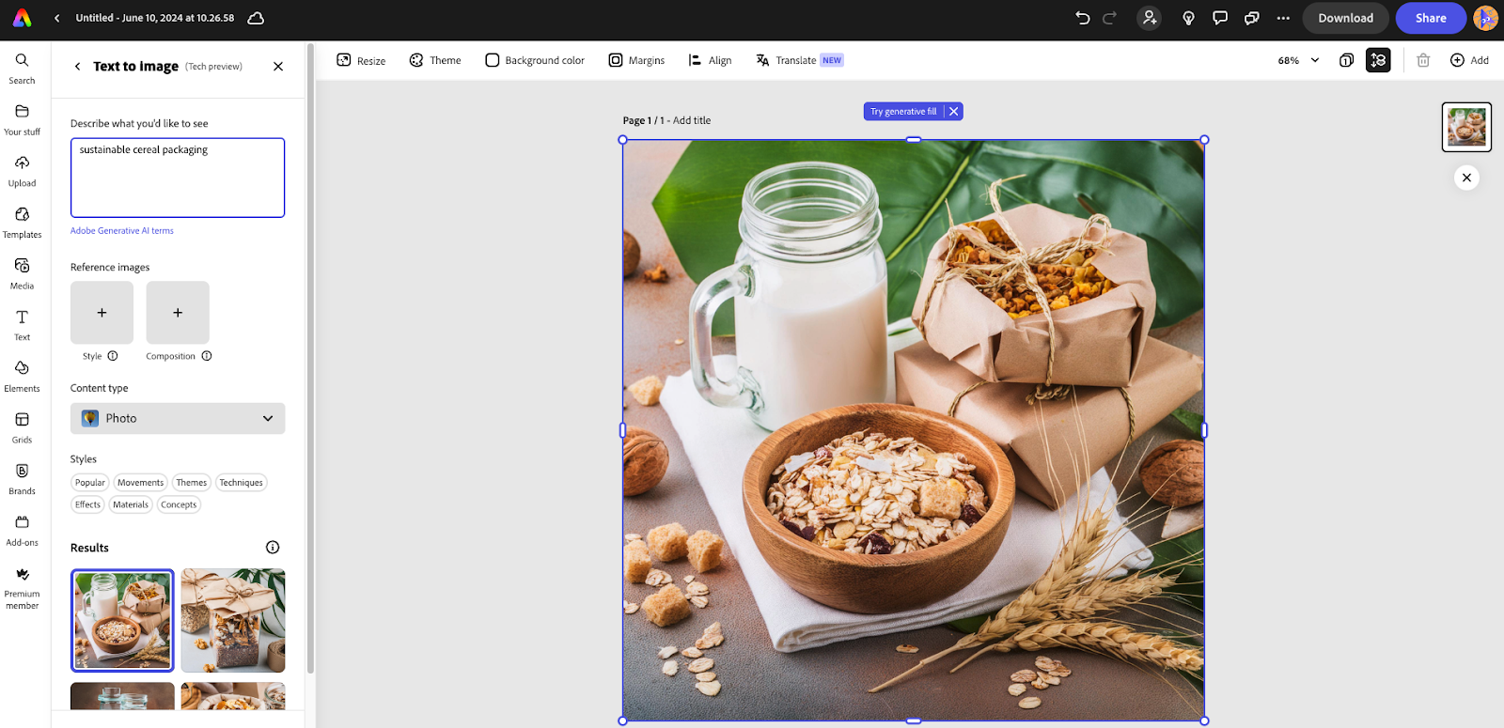Screen dimensions: 1504x728
Task: Open the Upload panel
Action: pos(22,172)
